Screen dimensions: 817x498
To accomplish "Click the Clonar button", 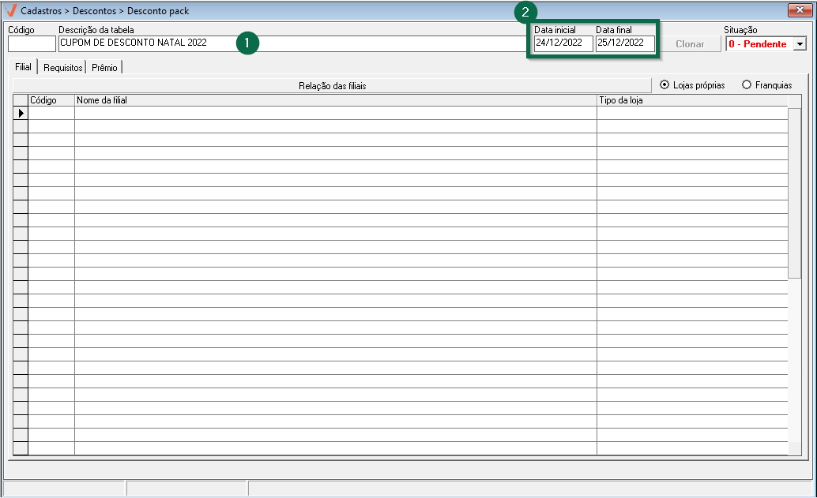I will [x=690, y=44].
